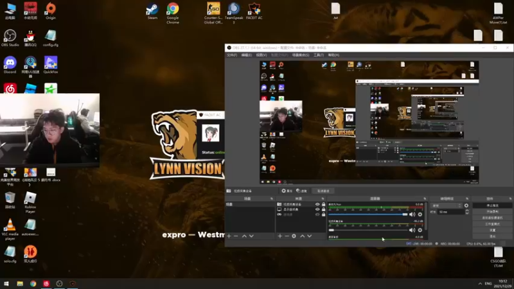Toggle lock on display capture source

point(324,209)
